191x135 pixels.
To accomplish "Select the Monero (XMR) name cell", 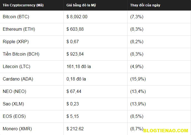I will pos(17,129).
